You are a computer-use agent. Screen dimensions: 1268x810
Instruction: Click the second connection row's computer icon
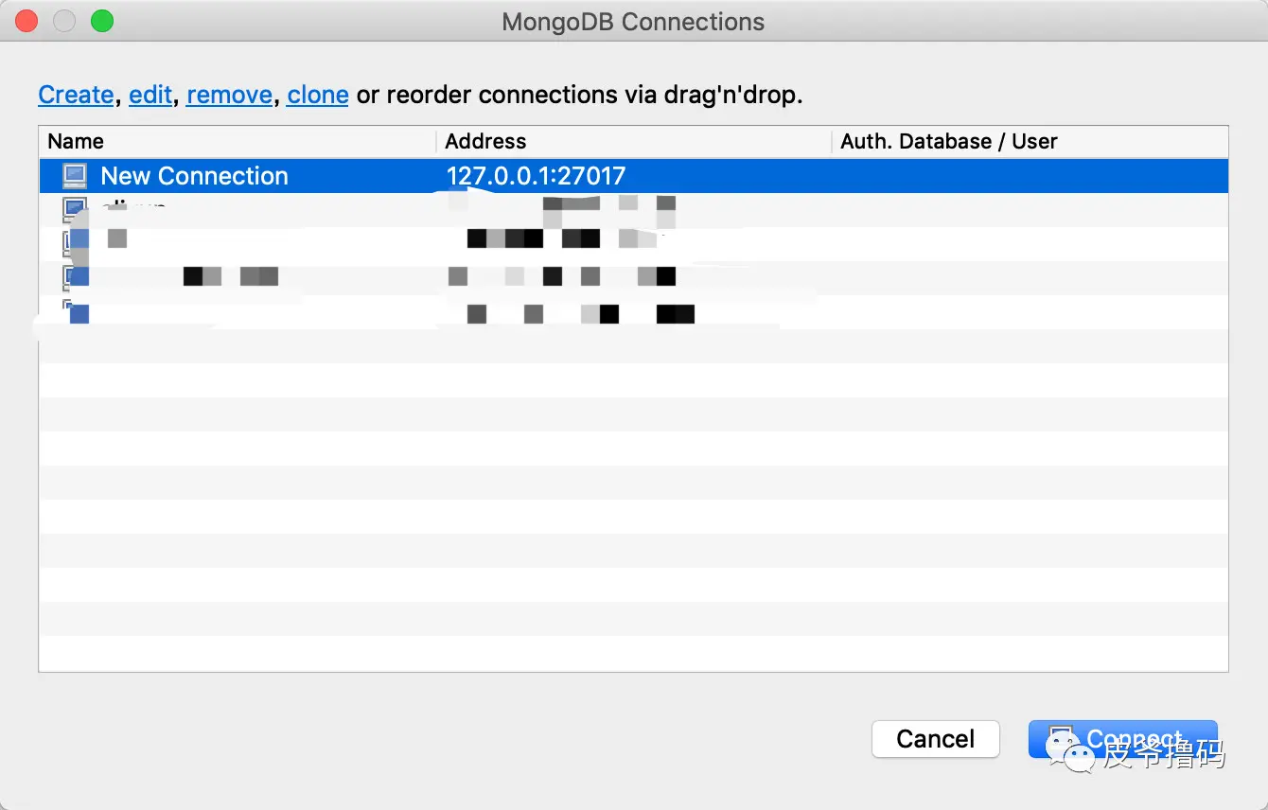74,209
